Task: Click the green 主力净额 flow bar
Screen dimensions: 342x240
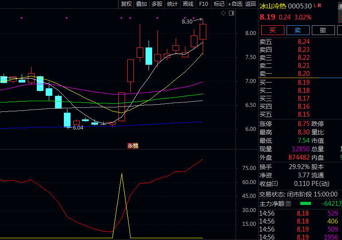Action: tap(306, 204)
